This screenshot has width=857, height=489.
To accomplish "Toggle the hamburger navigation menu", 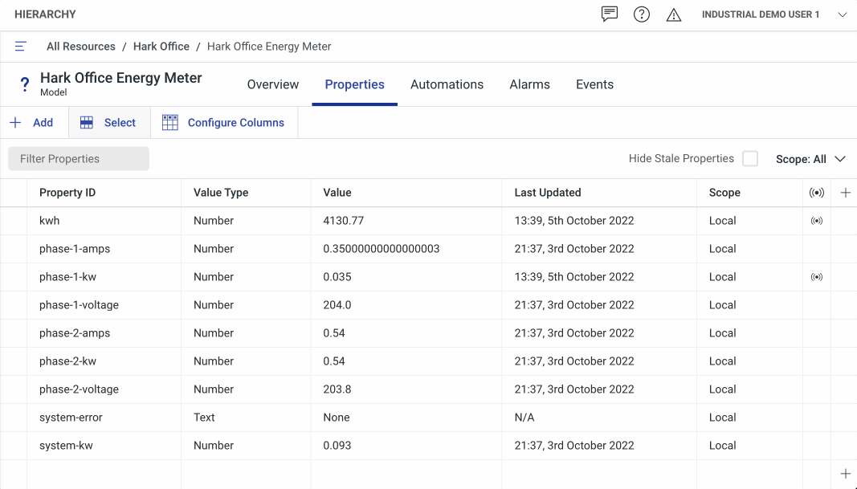I will coord(20,47).
